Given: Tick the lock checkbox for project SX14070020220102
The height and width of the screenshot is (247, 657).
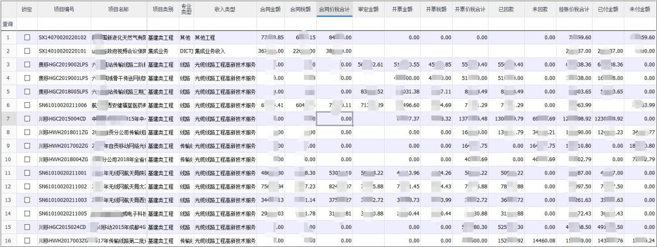Looking at the screenshot, I should click(x=28, y=37).
